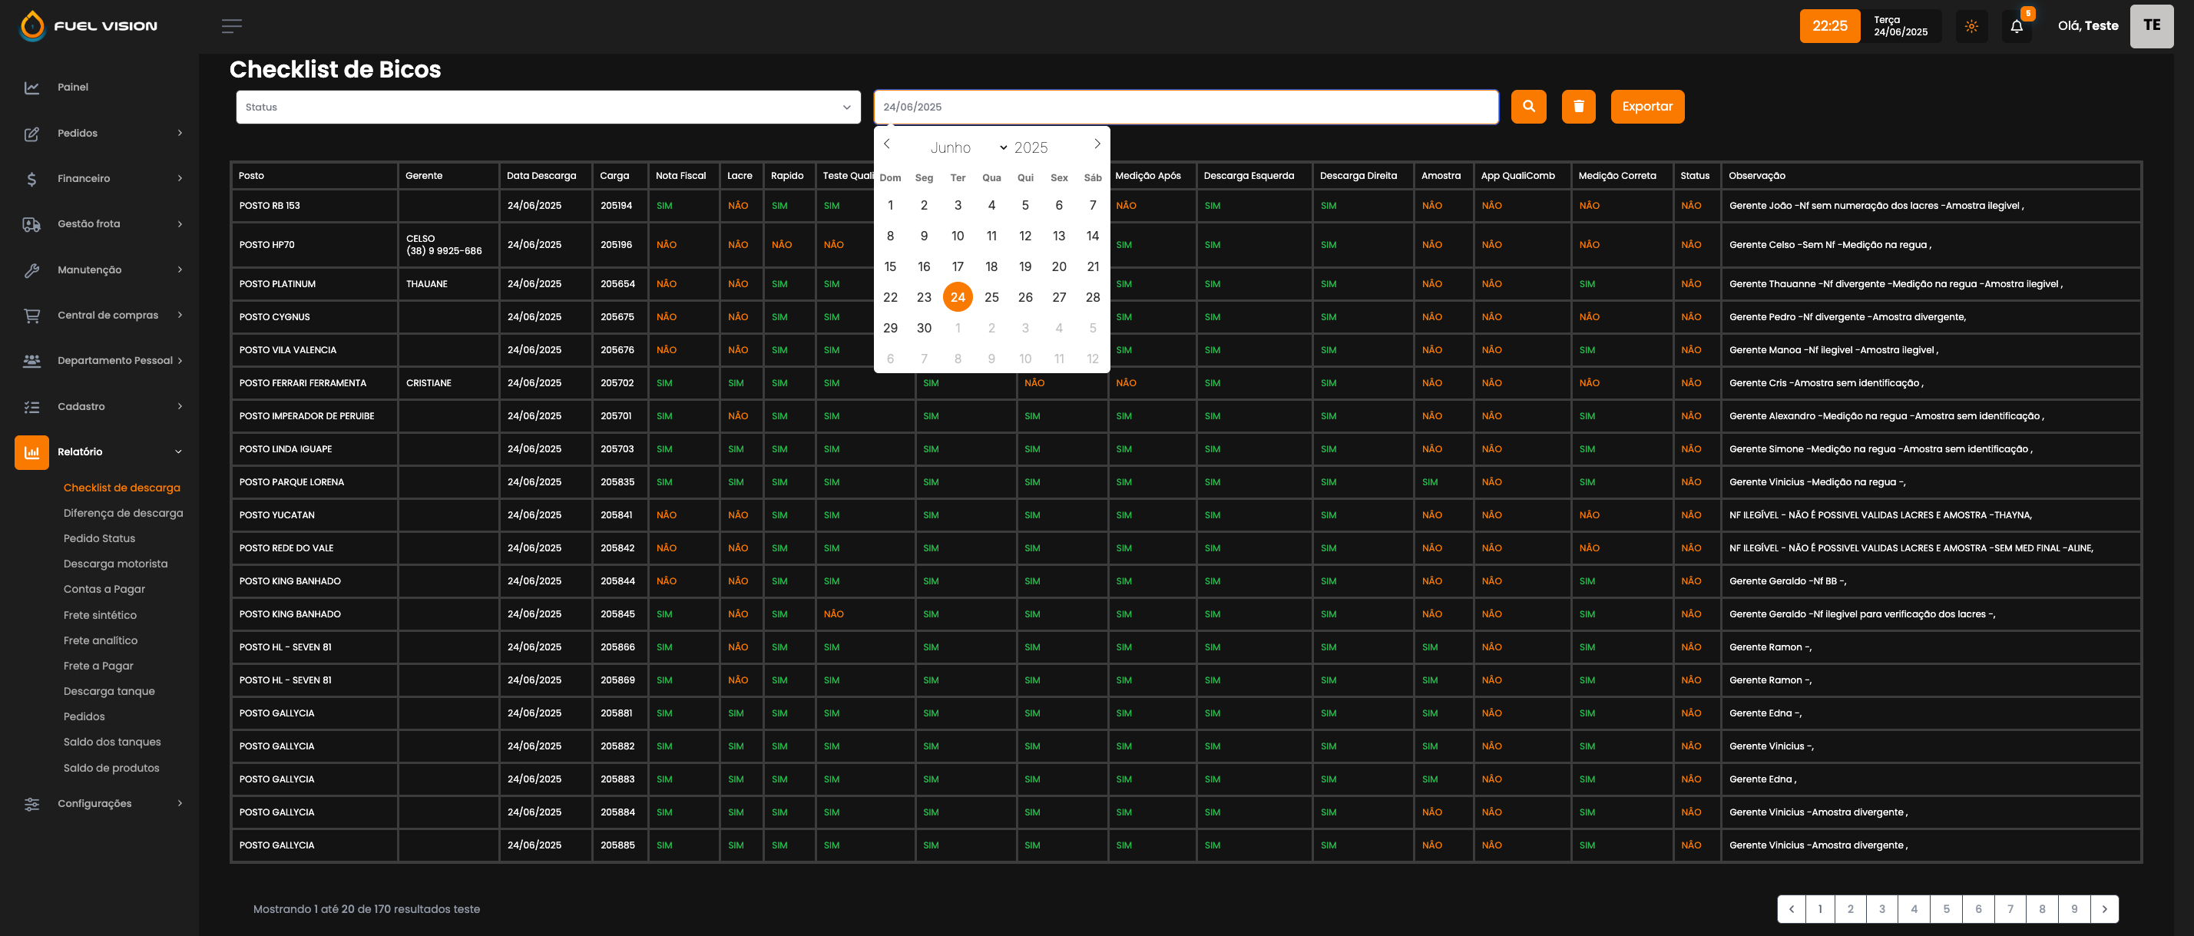Collapse the sidebar with hamburger icon
2194x936 pixels.
click(x=232, y=26)
